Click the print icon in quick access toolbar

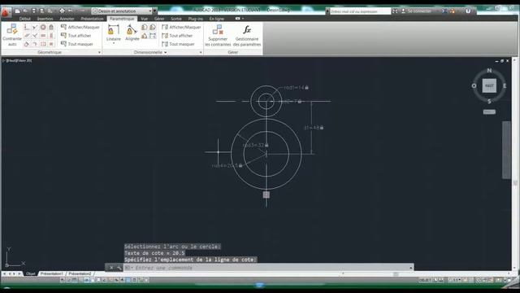(x=62, y=11)
